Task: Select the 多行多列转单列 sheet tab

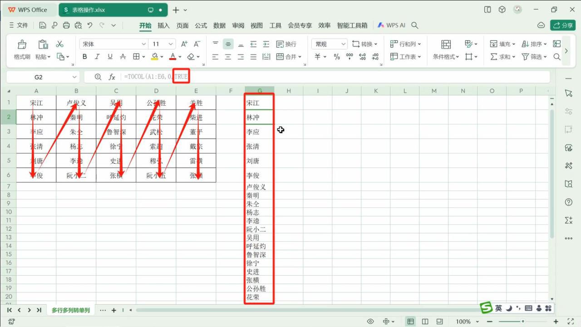Action: 70,310
